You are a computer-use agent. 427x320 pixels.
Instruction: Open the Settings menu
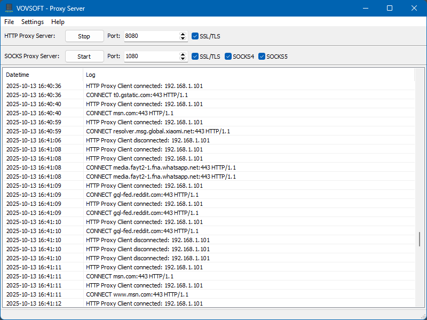point(32,22)
